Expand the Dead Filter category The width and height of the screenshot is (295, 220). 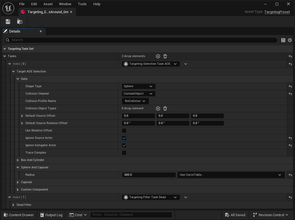(x=13, y=205)
